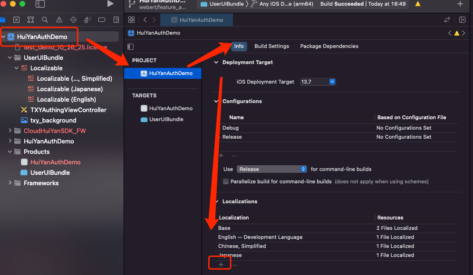The height and width of the screenshot is (275, 473).
Task: Click the plus button in the toolbar
Action: pyautogui.click(x=460, y=4)
